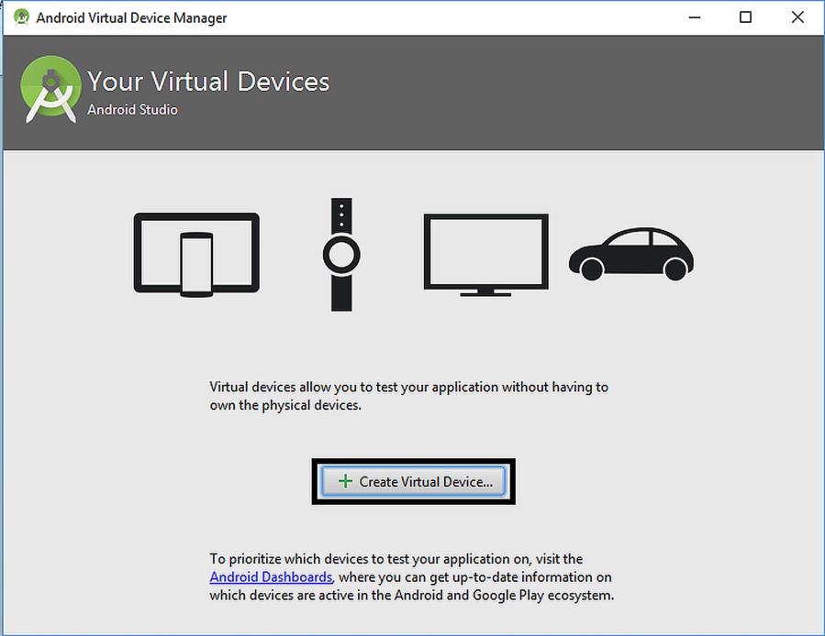Image resolution: width=825 pixels, height=636 pixels.
Task: Click the car automotive device illustration
Action: click(x=630, y=254)
